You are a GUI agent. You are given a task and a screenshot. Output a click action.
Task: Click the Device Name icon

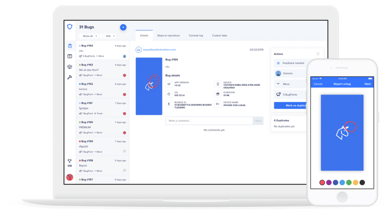218,104
